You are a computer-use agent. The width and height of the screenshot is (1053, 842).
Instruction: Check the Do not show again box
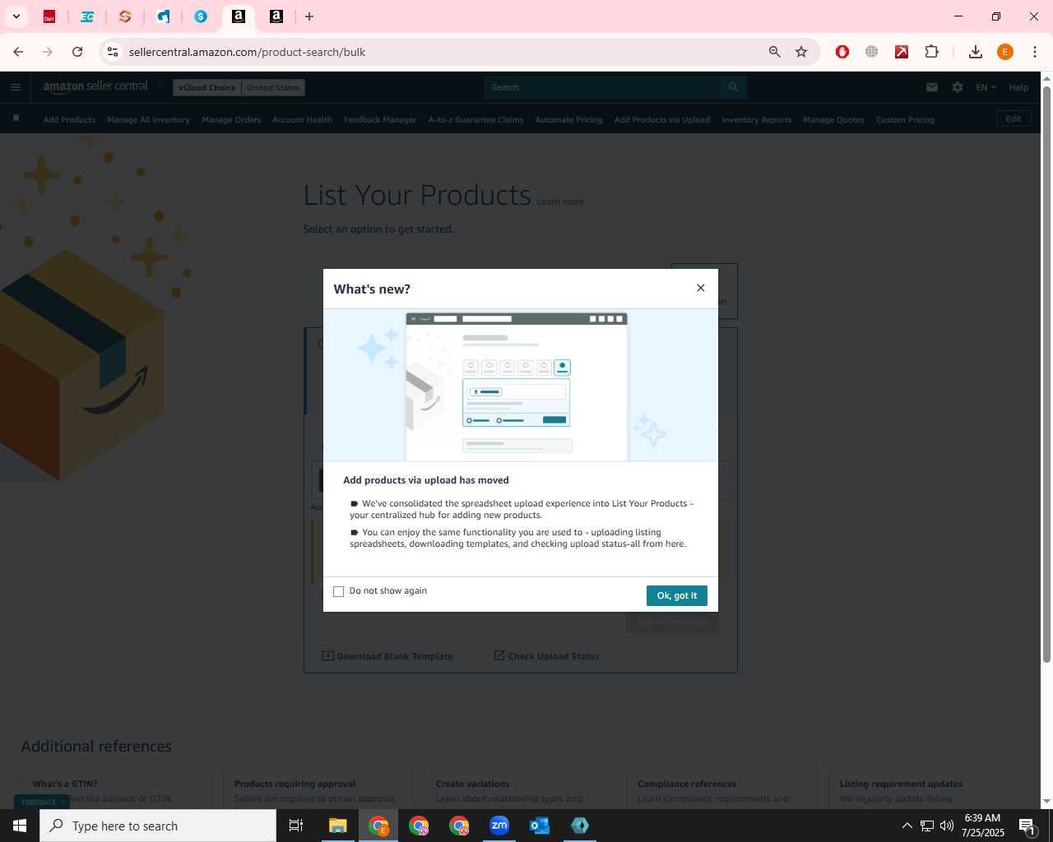[338, 591]
